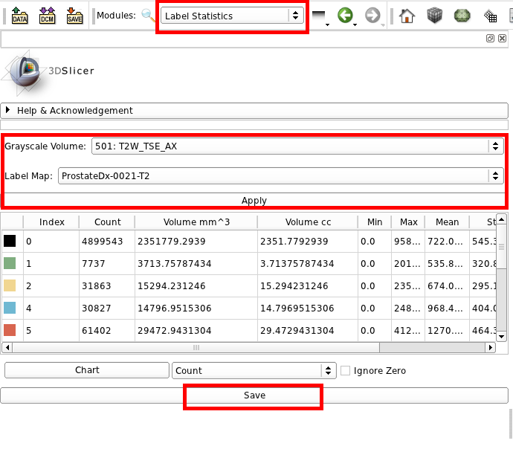Go back to previous module arrow
The height and width of the screenshot is (449, 513).
pos(346,16)
